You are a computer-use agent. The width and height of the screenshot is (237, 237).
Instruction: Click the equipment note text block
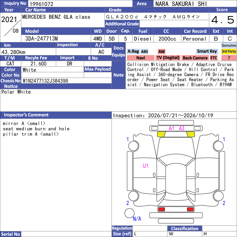point(181,75)
